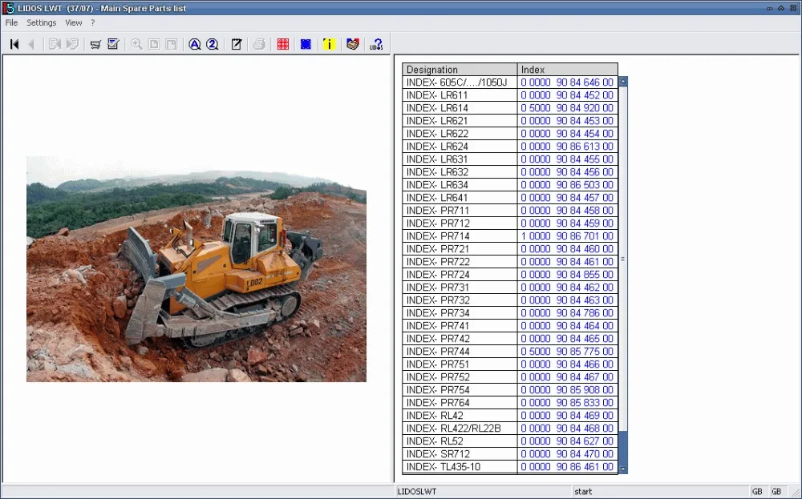The image size is (802, 499).
Task: Open the Settings menu
Action: click(41, 22)
